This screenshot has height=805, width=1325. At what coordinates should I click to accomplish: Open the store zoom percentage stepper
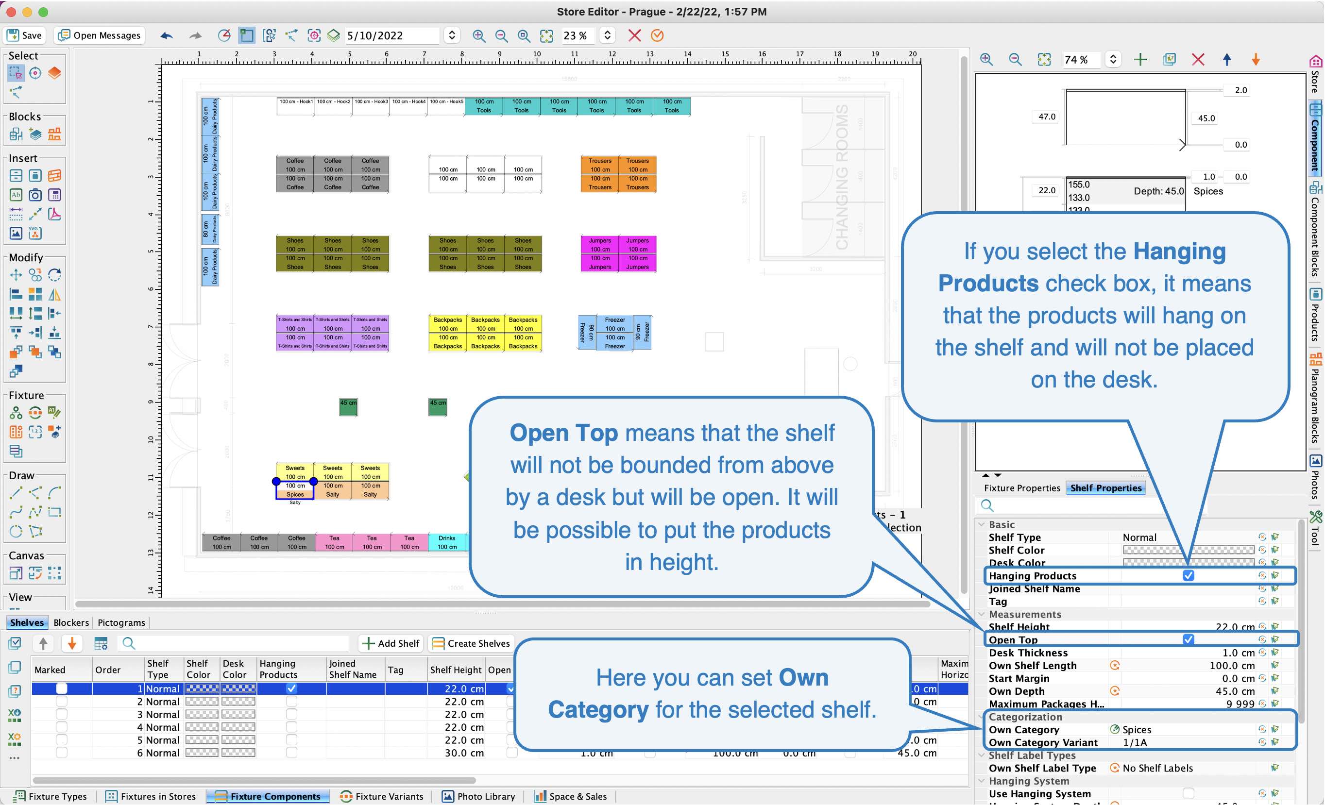(x=607, y=35)
